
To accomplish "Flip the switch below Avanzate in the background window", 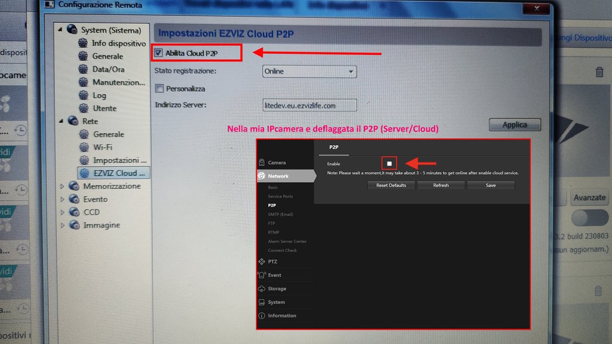I will [x=589, y=218].
